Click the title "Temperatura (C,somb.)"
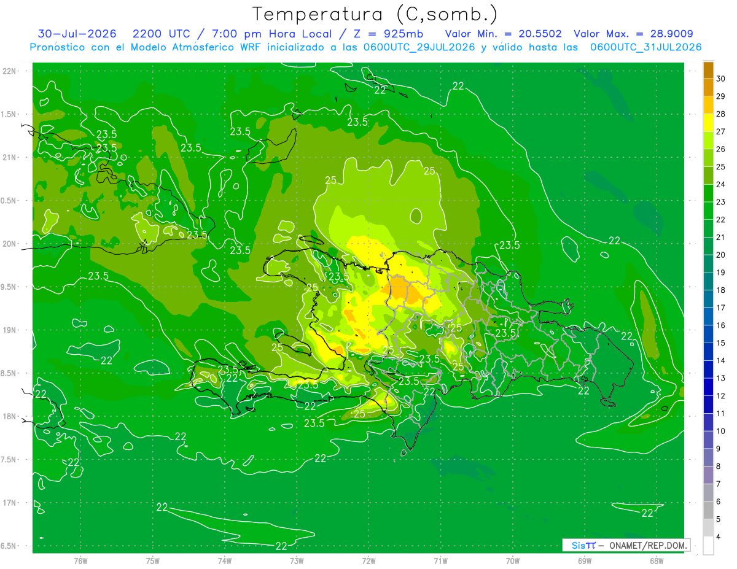The image size is (737, 569). 375,14
